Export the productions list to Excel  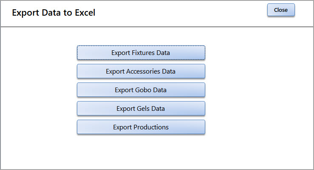coord(141,127)
